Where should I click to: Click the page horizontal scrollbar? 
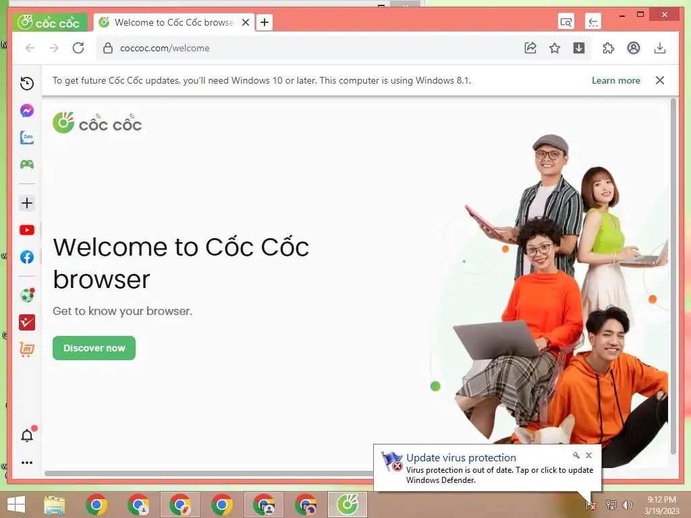[x=209, y=473]
